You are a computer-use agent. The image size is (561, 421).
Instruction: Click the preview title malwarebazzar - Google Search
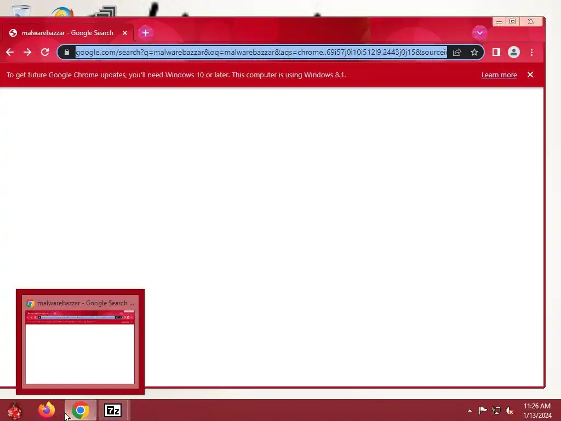(x=86, y=303)
